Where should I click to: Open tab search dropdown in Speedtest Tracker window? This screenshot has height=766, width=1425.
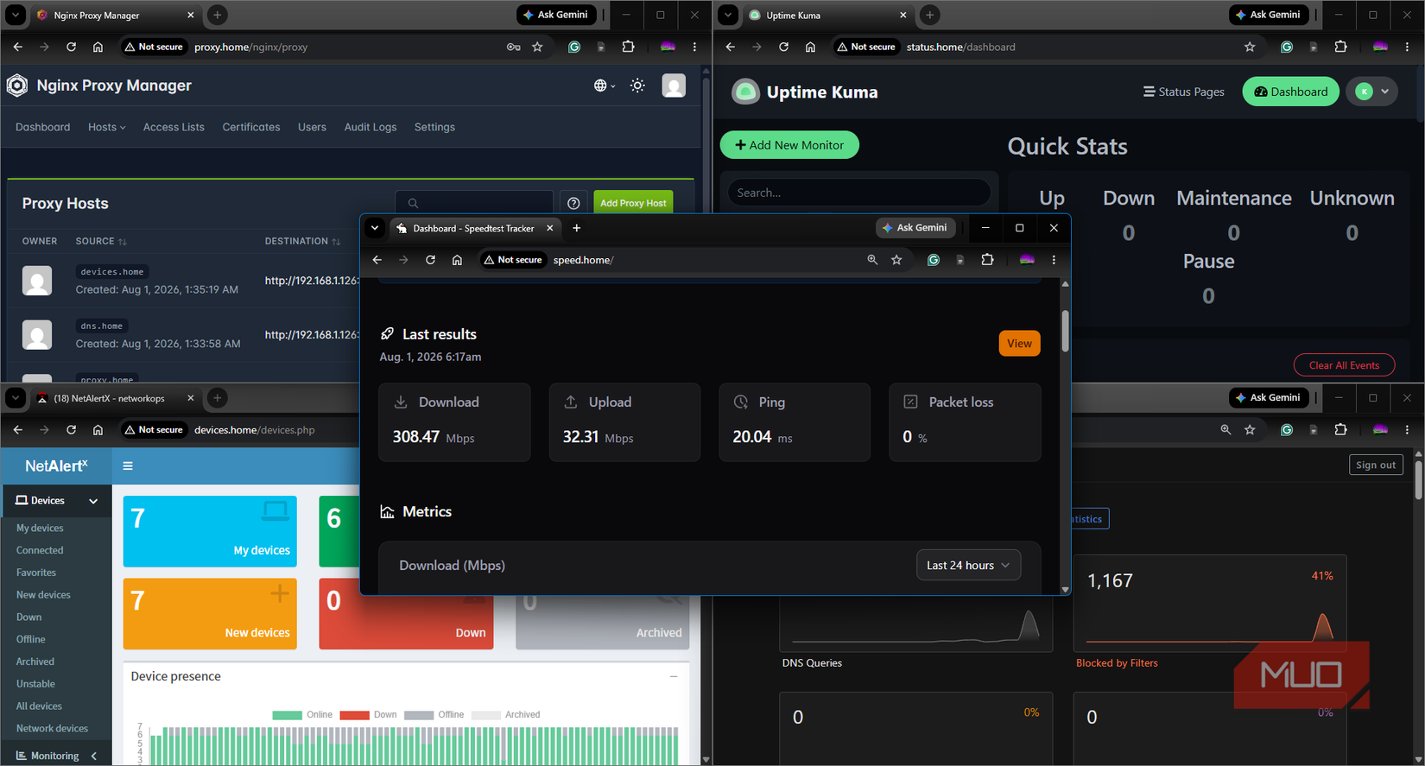375,228
